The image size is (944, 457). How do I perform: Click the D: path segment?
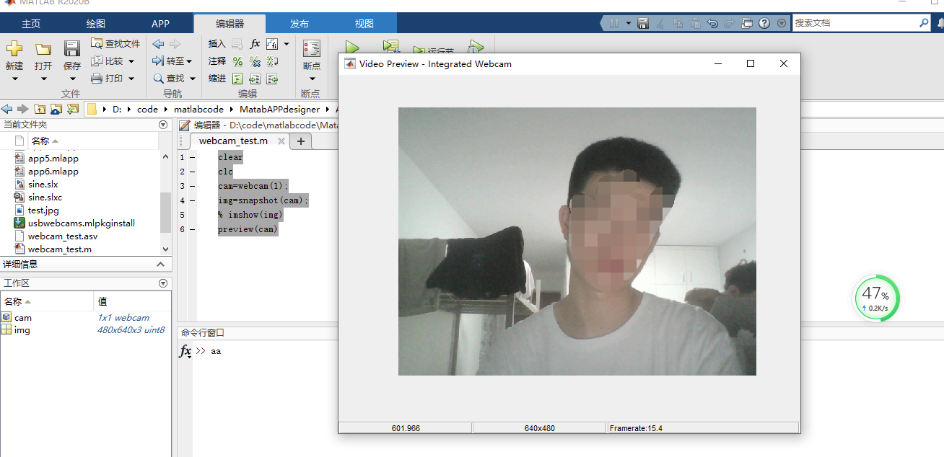116,110
